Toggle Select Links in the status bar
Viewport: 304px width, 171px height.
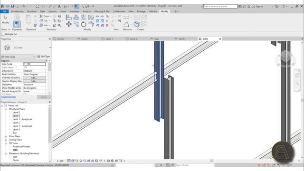tap(259, 165)
